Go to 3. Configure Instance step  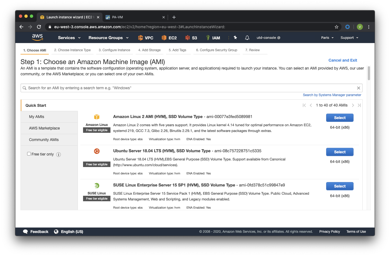click(114, 50)
